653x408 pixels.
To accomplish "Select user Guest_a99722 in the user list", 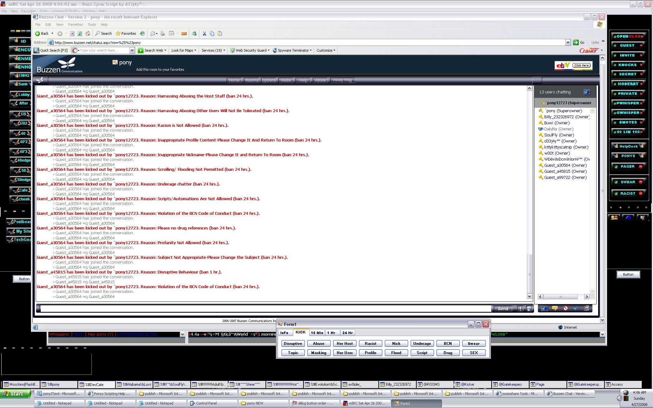I will [565, 178].
